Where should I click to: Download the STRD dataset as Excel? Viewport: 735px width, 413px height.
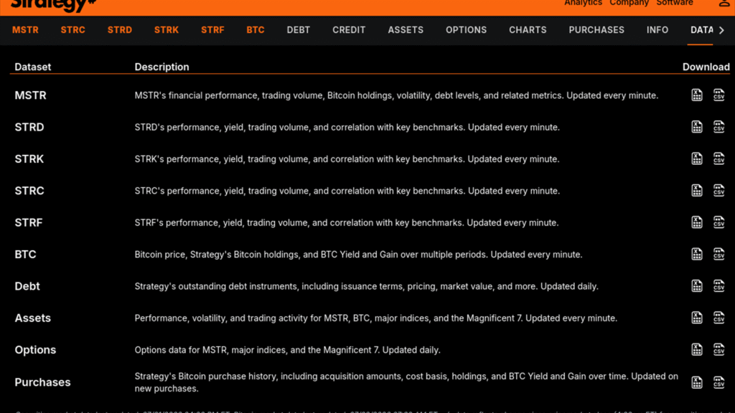point(696,127)
